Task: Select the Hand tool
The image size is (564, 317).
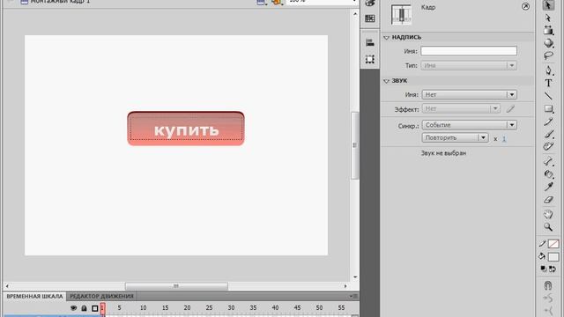Action: [x=548, y=214]
